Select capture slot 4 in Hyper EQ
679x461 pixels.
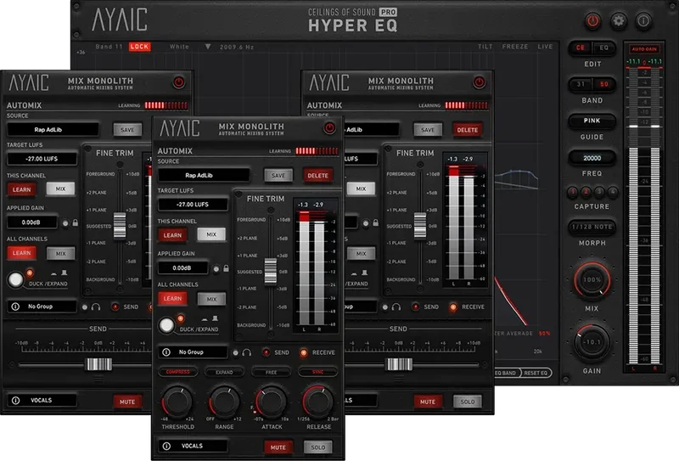613,192
